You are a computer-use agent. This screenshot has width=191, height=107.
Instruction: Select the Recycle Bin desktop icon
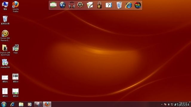[5, 20]
